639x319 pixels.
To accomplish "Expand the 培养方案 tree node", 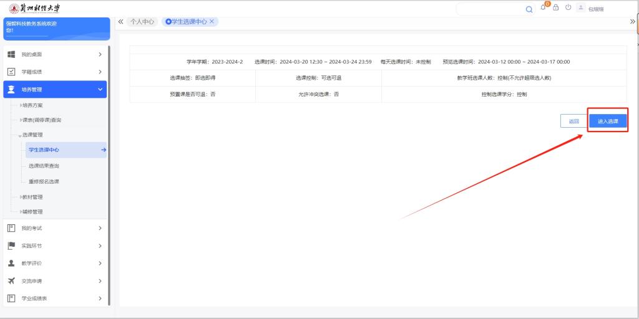I will (21, 105).
